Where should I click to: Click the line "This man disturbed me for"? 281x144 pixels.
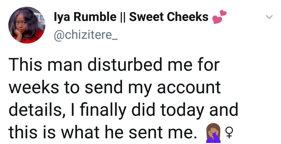pyautogui.click(x=114, y=64)
